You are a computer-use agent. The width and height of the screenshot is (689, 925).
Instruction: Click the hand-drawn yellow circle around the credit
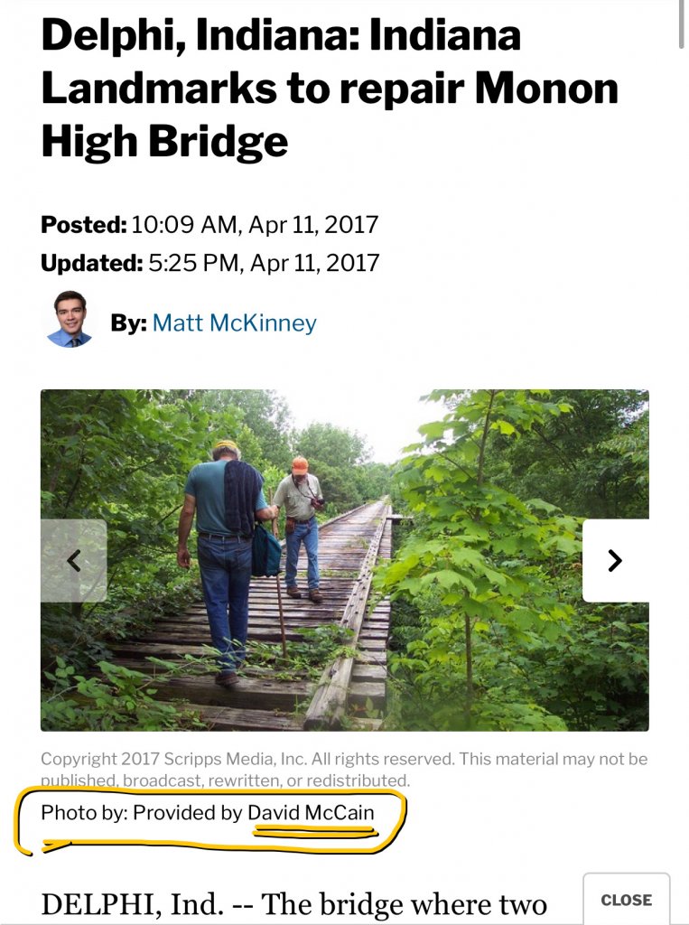pyautogui.click(x=210, y=822)
